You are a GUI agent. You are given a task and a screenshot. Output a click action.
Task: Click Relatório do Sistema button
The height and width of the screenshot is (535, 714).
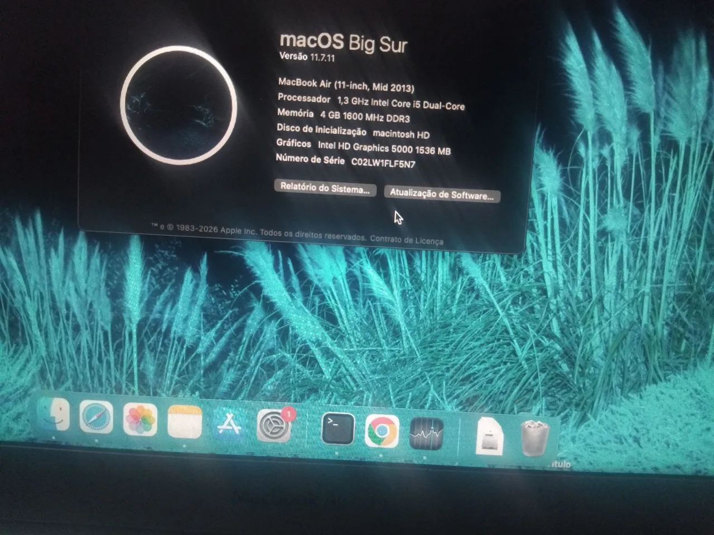(x=325, y=188)
